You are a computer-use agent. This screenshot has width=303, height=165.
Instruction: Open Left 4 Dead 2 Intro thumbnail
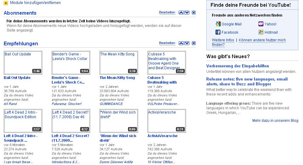(x=23, y=121)
